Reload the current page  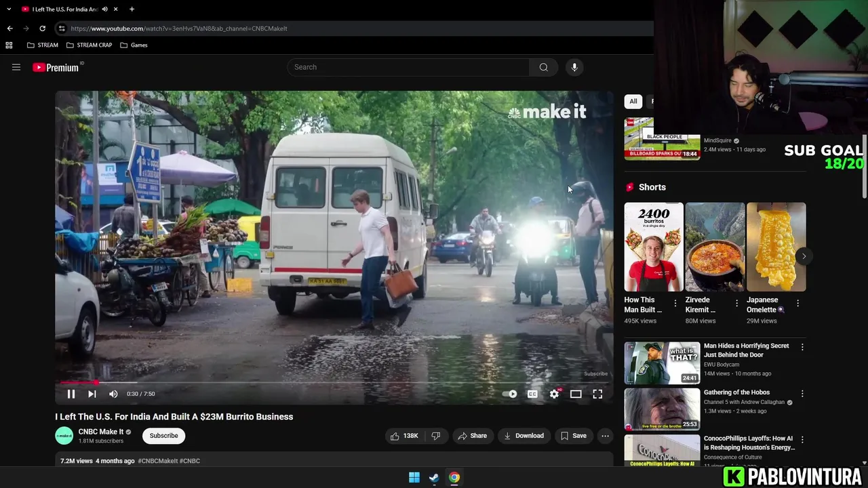coord(42,28)
